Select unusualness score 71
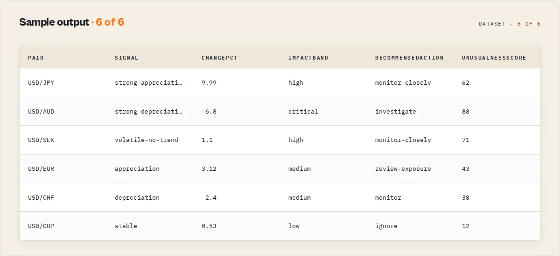This screenshot has height=256, width=560. tap(466, 140)
